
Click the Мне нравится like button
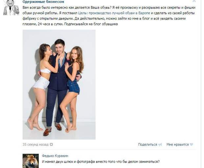tap(177, 145)
